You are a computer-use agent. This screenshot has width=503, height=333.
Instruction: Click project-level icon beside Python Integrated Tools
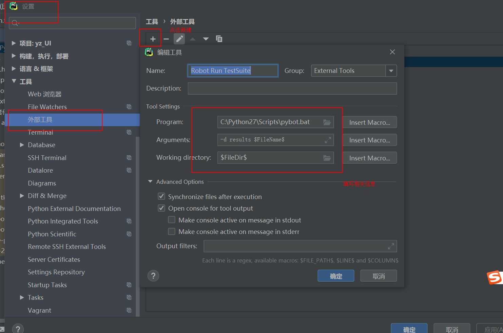129,221
